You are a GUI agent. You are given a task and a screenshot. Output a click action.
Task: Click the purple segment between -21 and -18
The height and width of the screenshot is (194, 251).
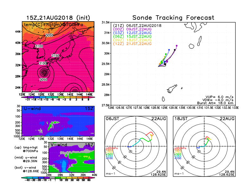pyautogui.click(x=30, y=97)
